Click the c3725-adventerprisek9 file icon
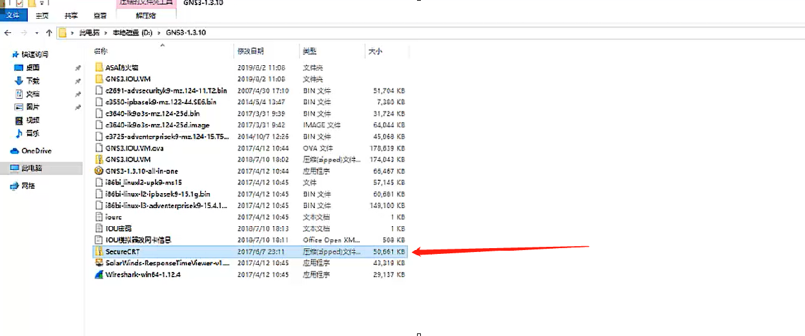805x336 pixels. 99,136
